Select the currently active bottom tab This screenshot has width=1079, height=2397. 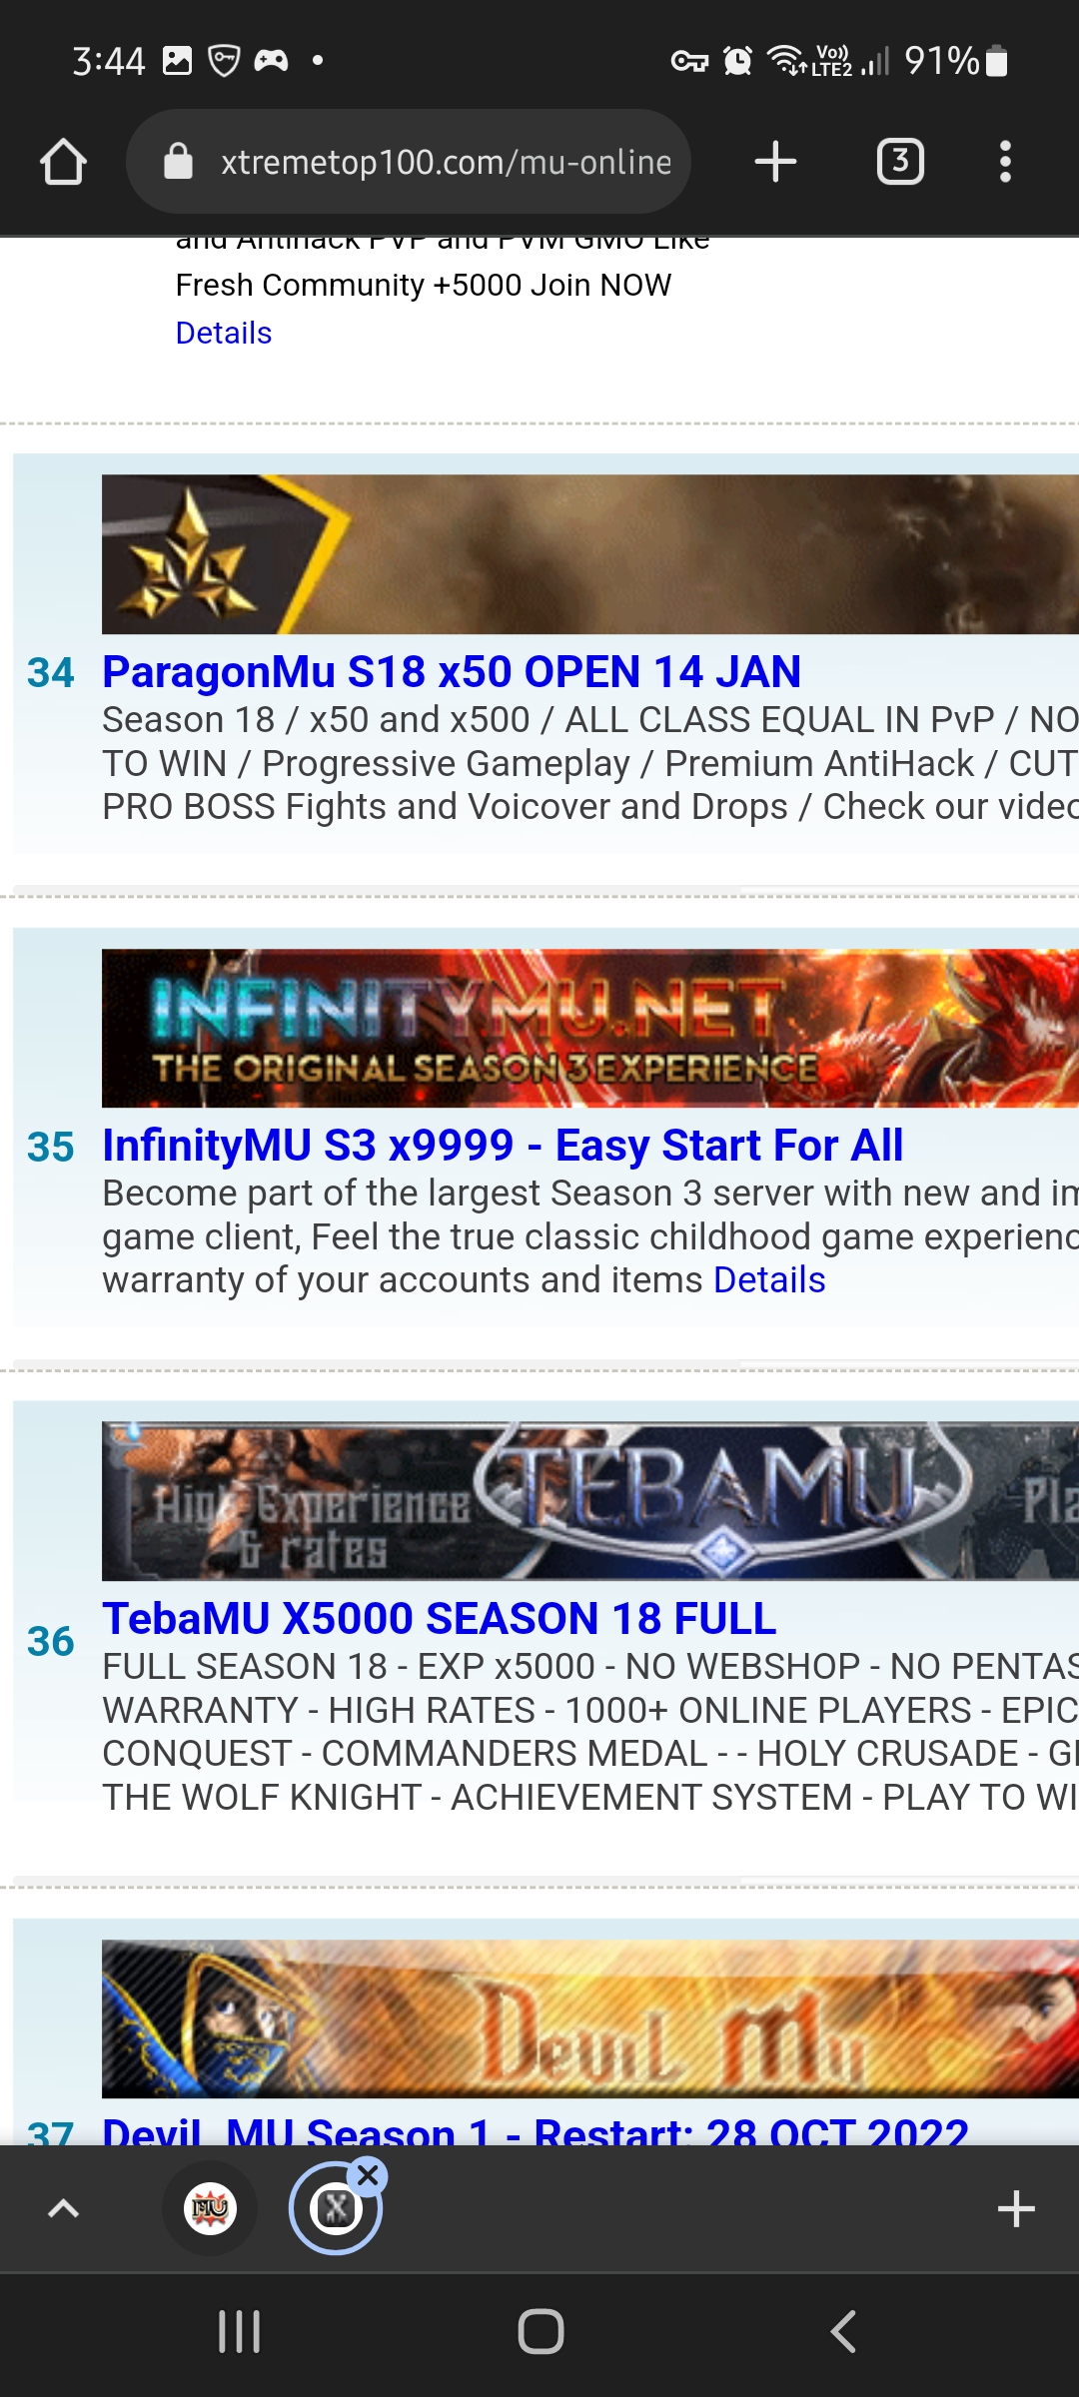pyautogui.click(x=336, y=2208)
